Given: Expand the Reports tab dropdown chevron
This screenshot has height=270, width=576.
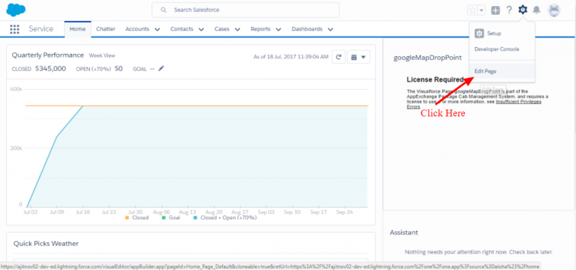Looking at the screenshot, I should tap(278, 29).
